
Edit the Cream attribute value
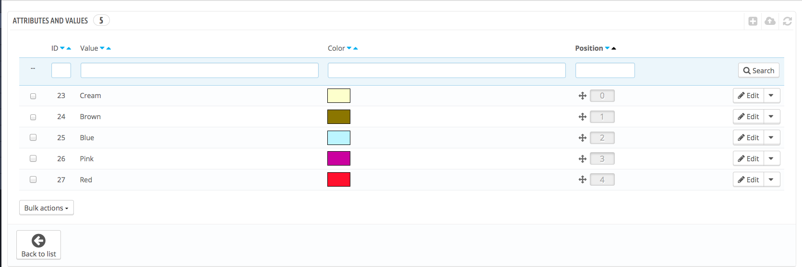[x=748, y=96]
